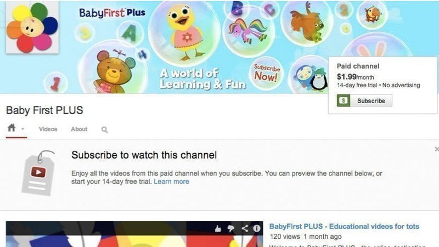Click the Subscribe button in paid channel box
This screenshot has height=247, width=439.
(371, 101)
